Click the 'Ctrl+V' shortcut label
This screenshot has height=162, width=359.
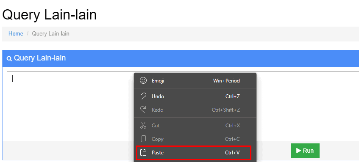[232, 152]
